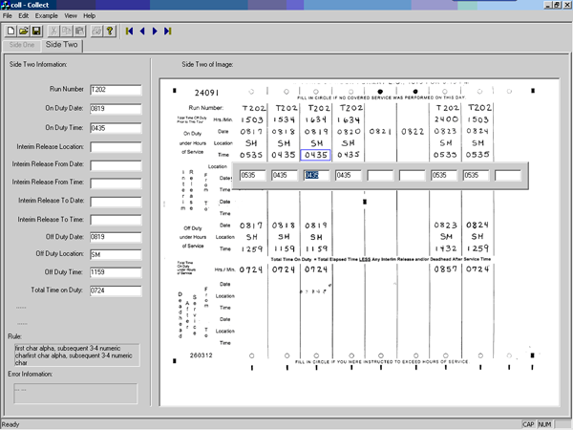The width and height of the screenshot is (573, 430).
Task: Click first overlay time box showing 0535
Action: (252, 176)
